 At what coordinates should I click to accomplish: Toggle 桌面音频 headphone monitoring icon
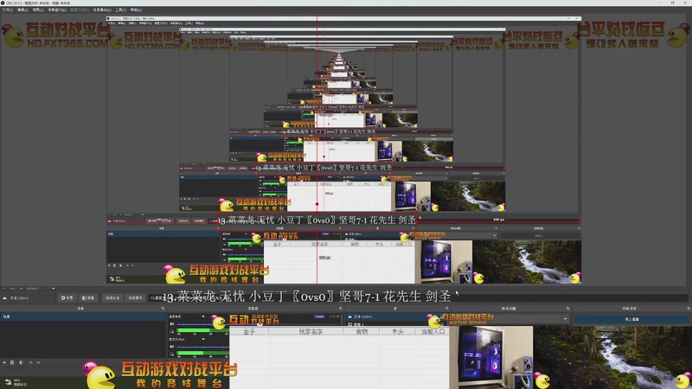pyautogui.click(x=172, y=331)
